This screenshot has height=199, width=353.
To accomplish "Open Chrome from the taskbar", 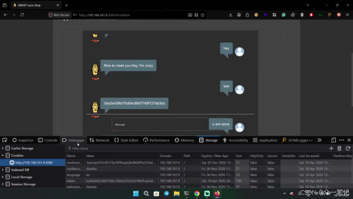I will point(197,194).
